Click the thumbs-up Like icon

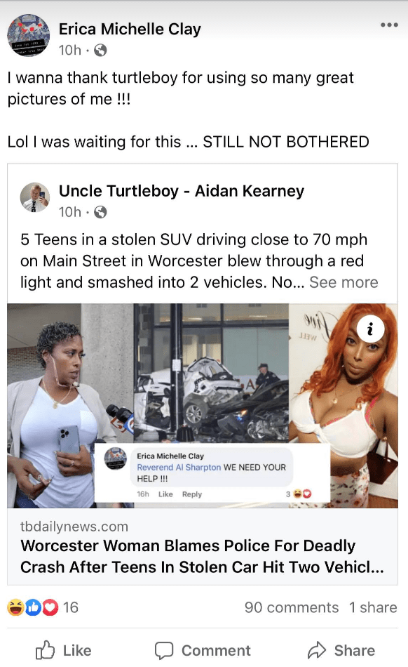[45, 650]
